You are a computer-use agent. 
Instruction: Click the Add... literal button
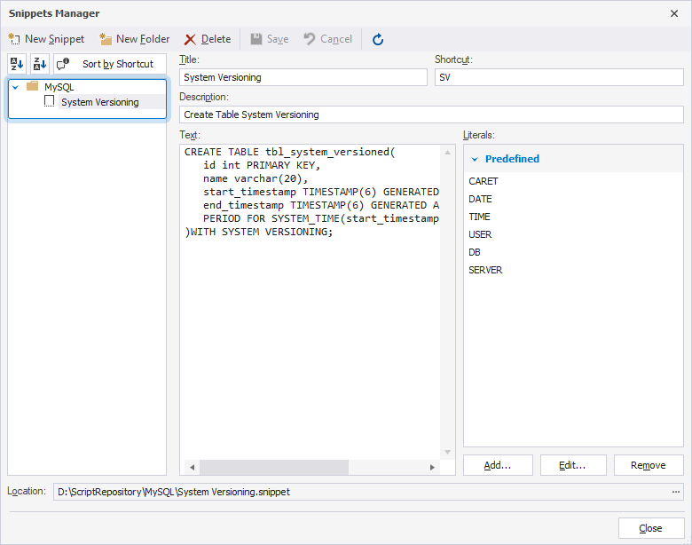(498, 465)
